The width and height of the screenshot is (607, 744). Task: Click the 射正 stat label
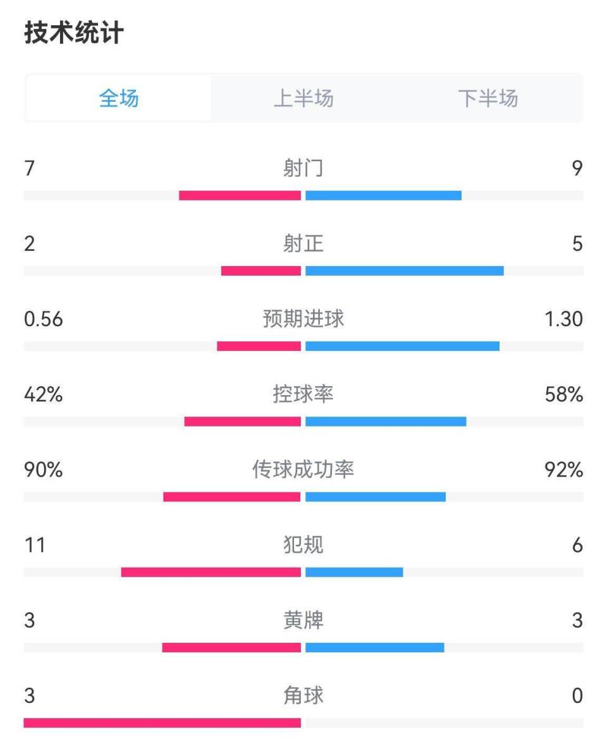pos(303,244)
